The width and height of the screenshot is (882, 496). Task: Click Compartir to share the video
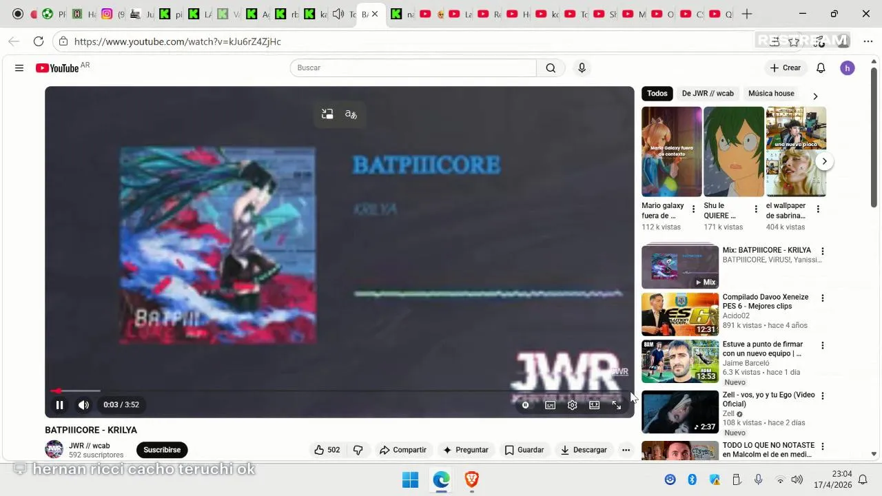403,450
